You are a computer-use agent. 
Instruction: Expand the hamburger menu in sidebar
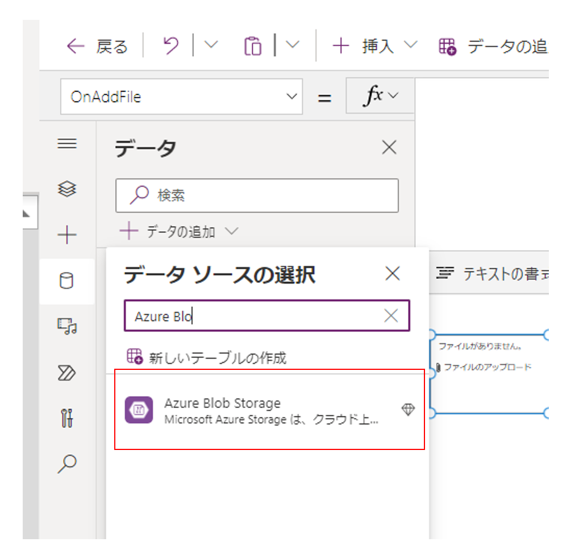click(x=67, y=143)
